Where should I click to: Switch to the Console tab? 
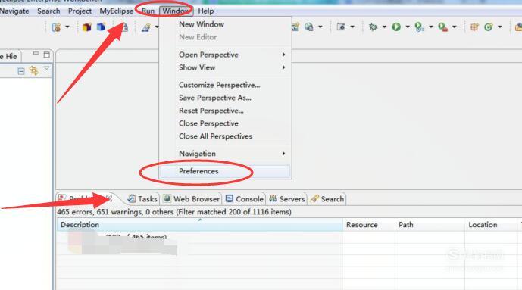tap(245, 199)
